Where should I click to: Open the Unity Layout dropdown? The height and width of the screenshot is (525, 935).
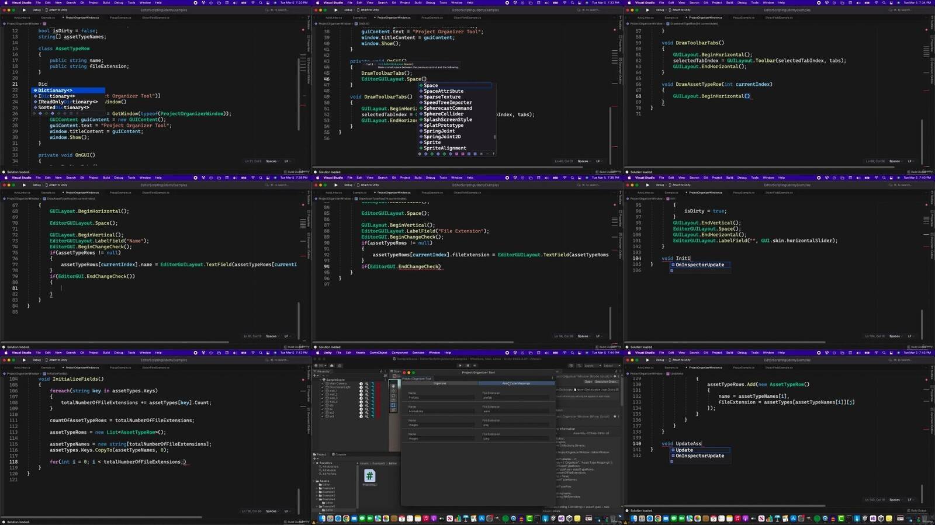[x=610, y=366]
